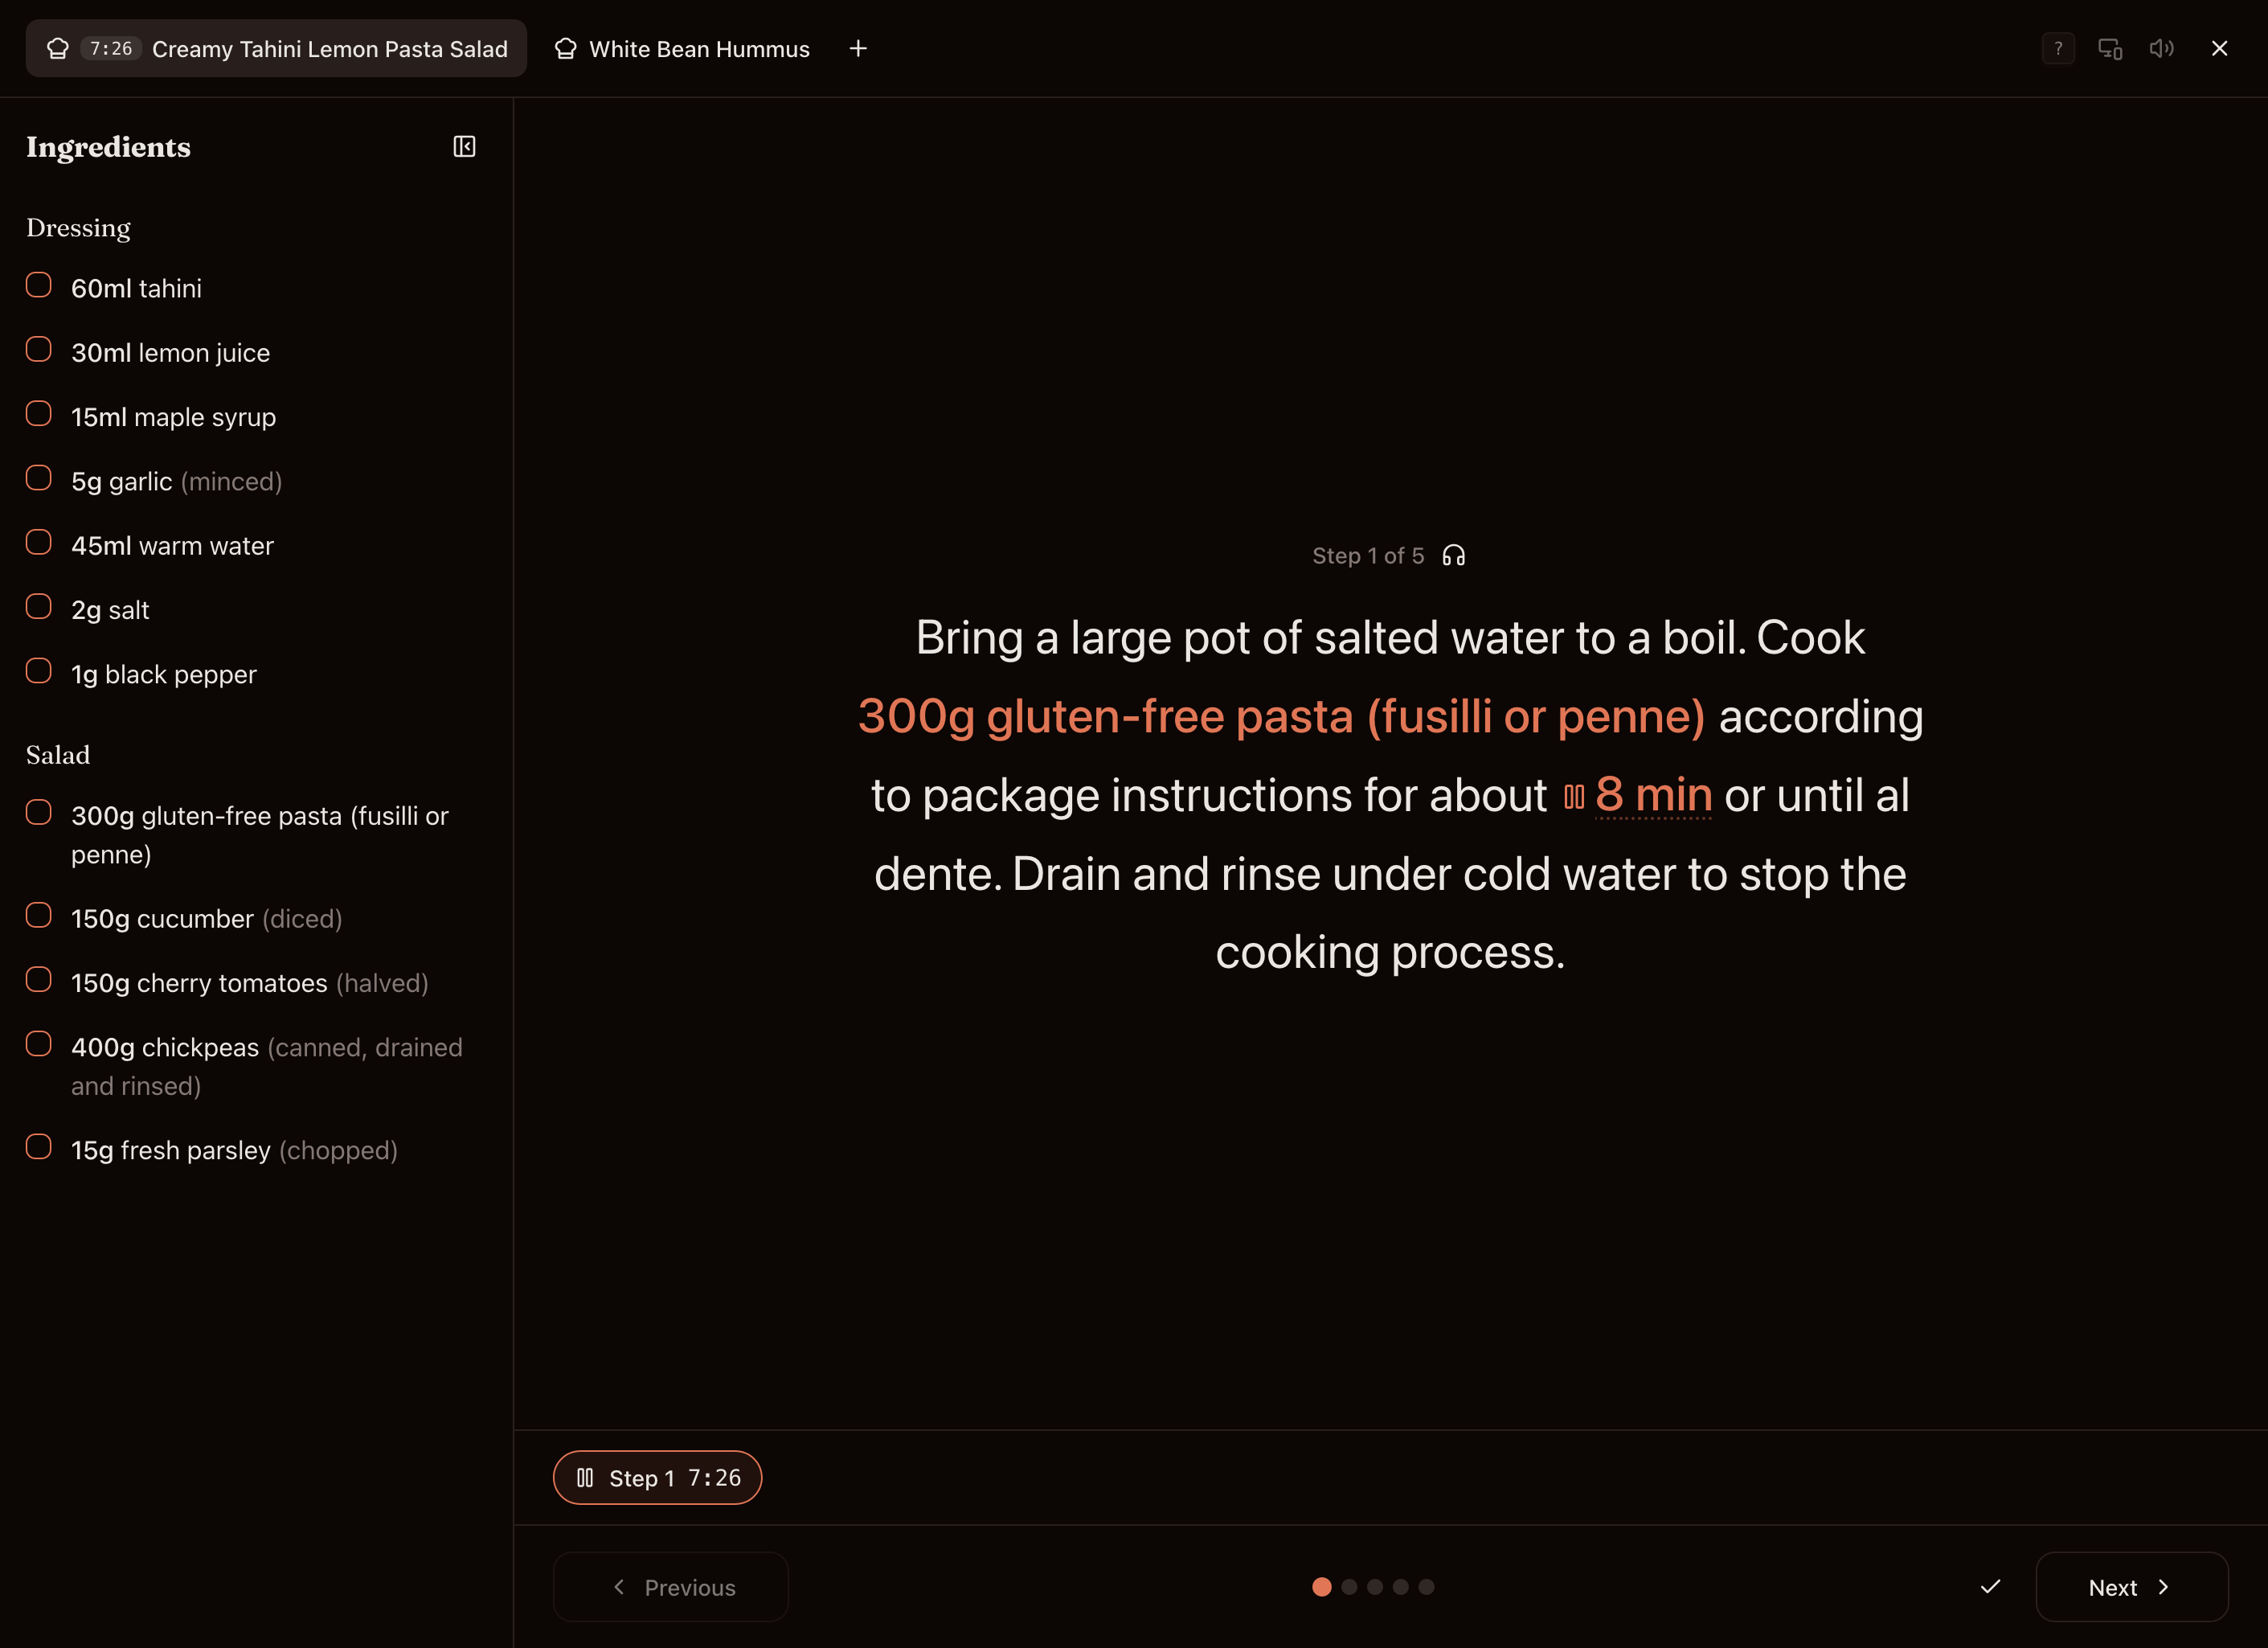Click the highlighted gluten-free pasta ingredient text
Image resolution: width=2268 pixels, height=1648 pixels.
pos(1281,717)
